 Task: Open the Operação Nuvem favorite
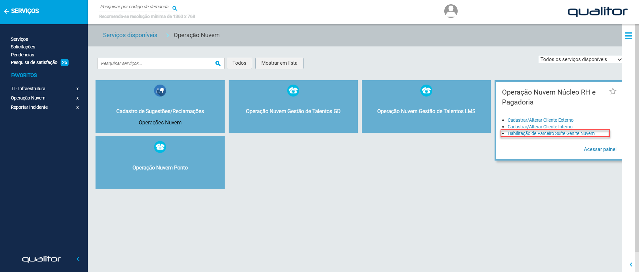[28, 98]
